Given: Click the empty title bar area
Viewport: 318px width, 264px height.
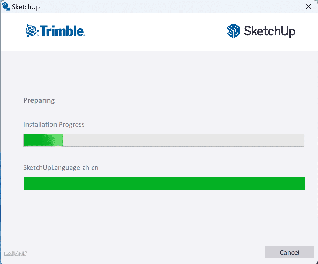Looking at the screenshot, I should [x=166, y=7].
